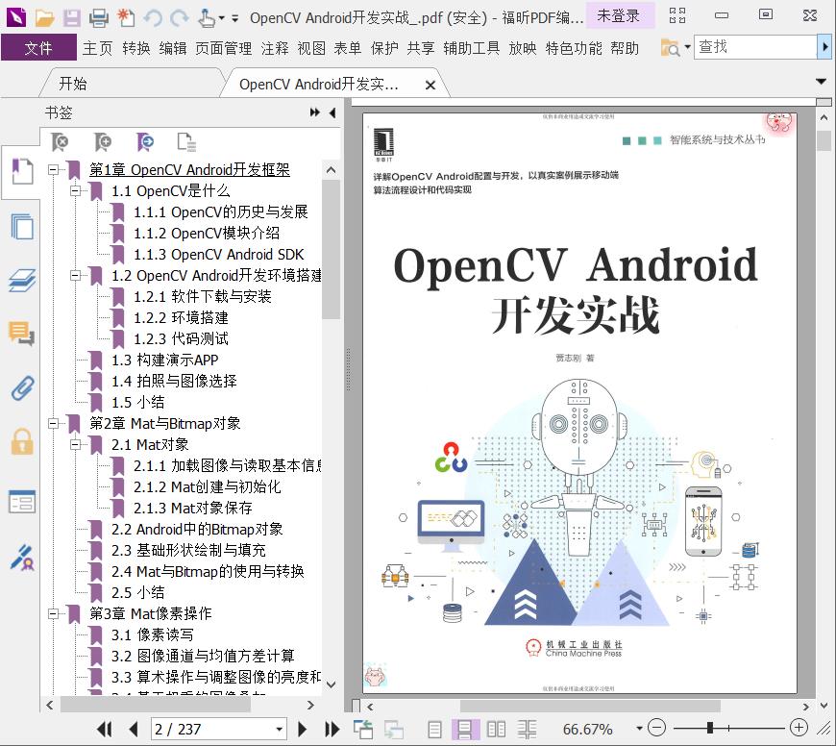Select continuous page view mode icon
Viewport: 836px width, 746px height.
(464, 729)
